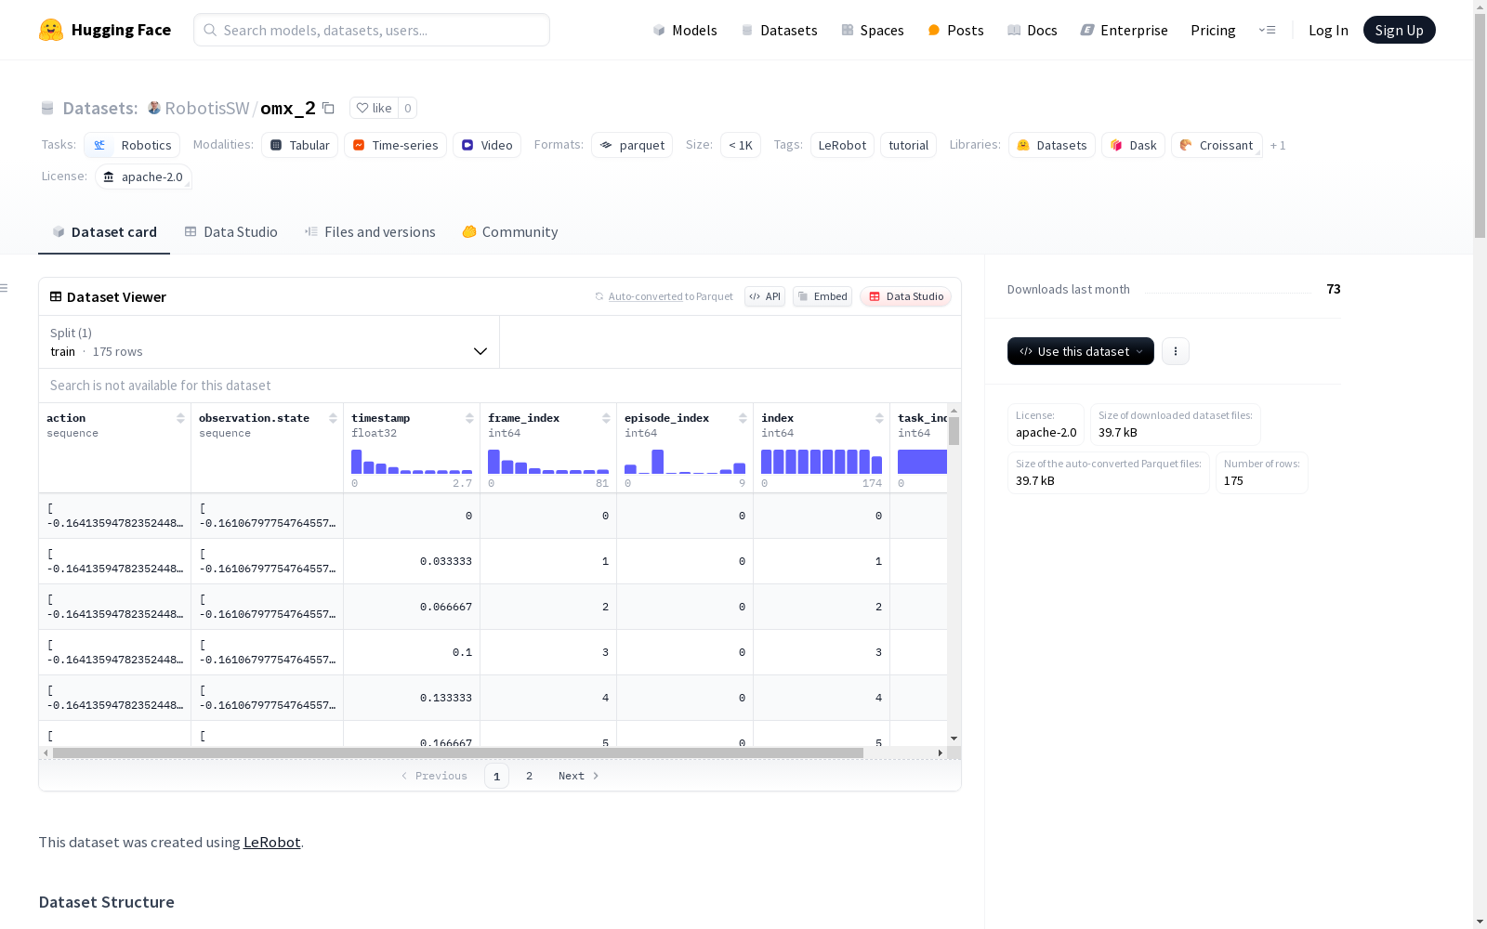
Task: Go to Posts in navigation
Action: pos(955,30)
